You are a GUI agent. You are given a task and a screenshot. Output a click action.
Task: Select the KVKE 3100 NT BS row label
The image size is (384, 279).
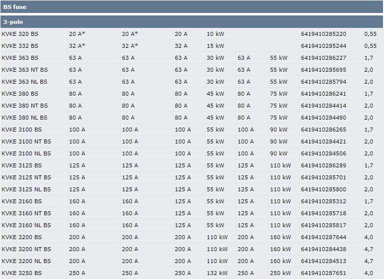pyautogui.click(x=26, y=141)
